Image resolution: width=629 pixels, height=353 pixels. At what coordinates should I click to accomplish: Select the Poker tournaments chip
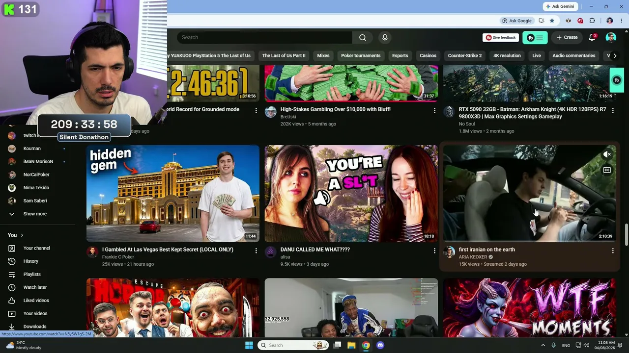tap(361, 56)
